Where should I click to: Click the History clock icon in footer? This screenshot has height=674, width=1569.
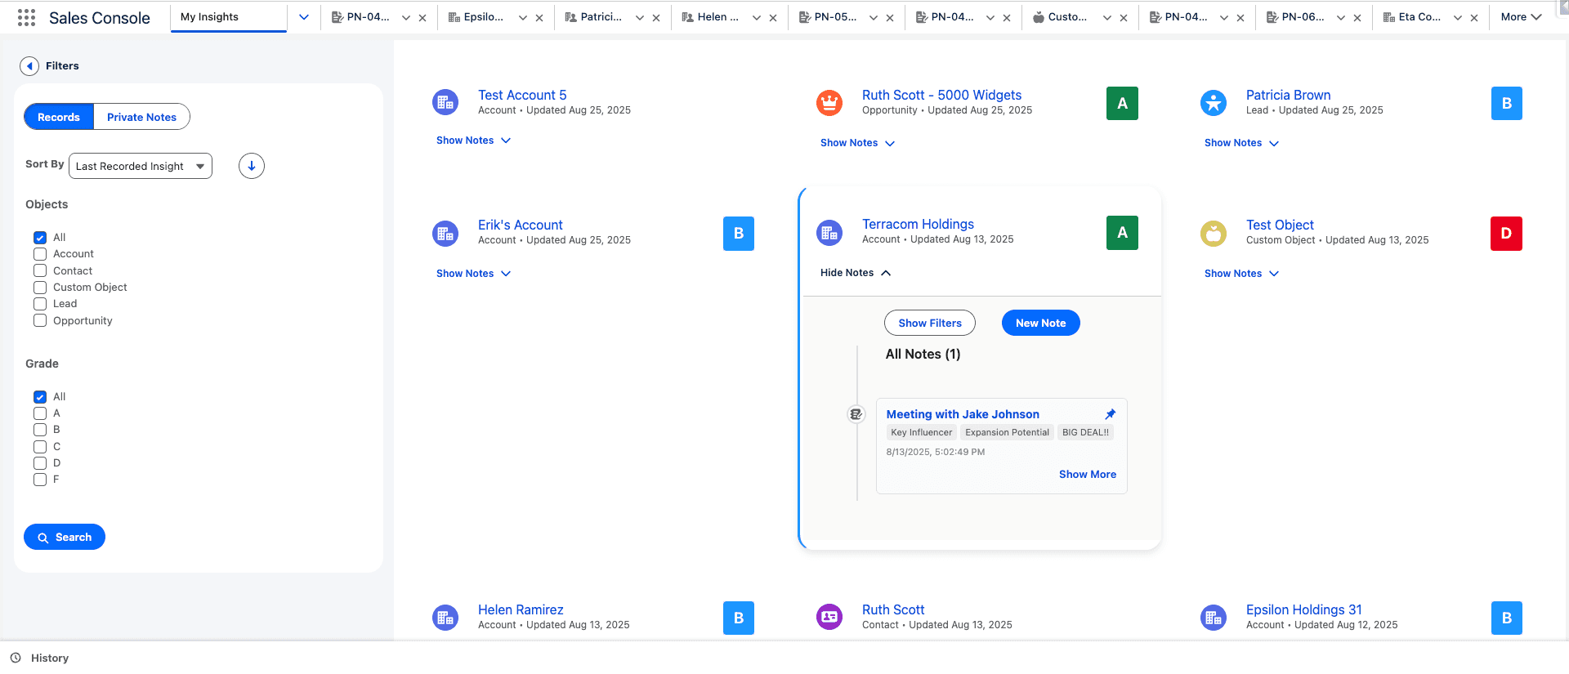(x=16, y=658)
